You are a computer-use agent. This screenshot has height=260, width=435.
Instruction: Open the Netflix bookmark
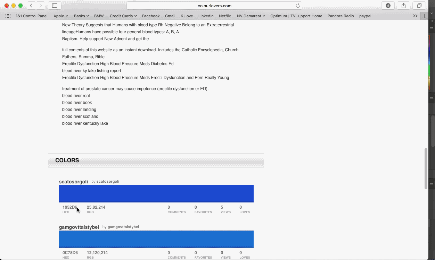click(225, 16)
